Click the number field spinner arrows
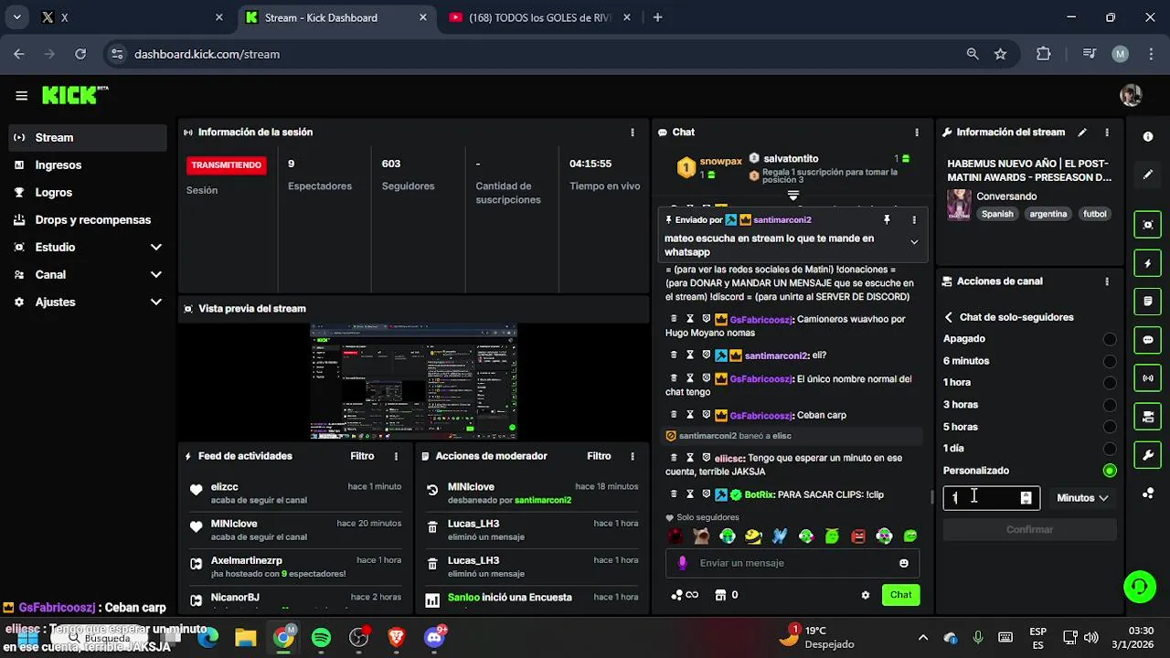 (1026, 498)
